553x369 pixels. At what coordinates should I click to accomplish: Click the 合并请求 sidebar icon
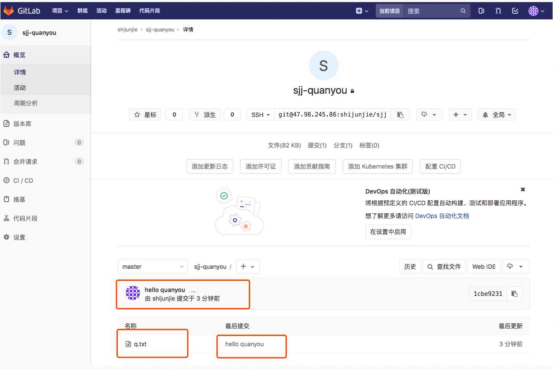coord(6,162)
